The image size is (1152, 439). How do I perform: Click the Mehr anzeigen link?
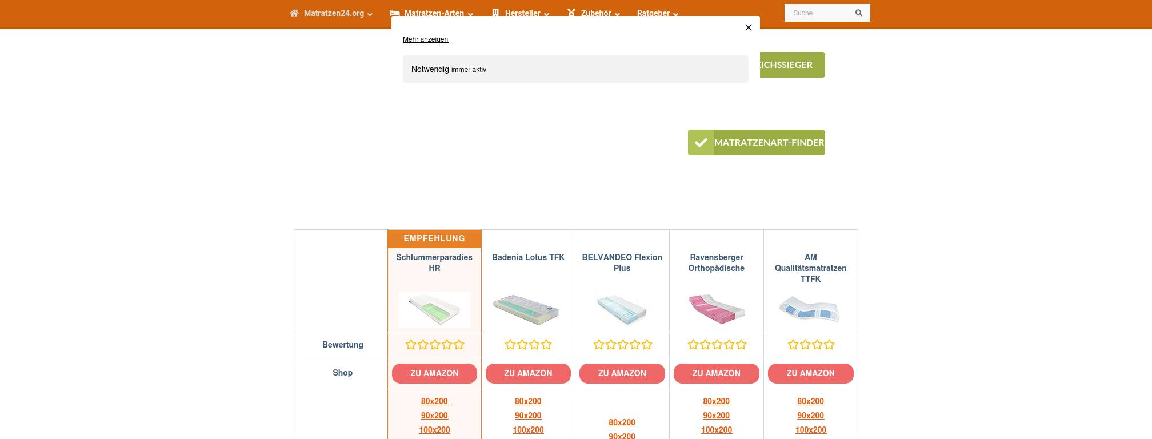(425, 39)
